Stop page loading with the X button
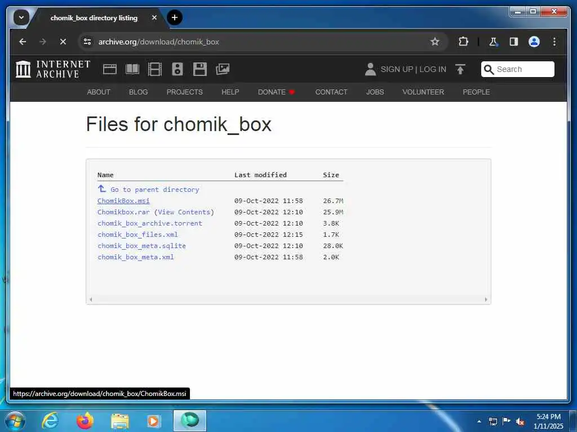Screen dimensions: 577x432 coord(63,42)
